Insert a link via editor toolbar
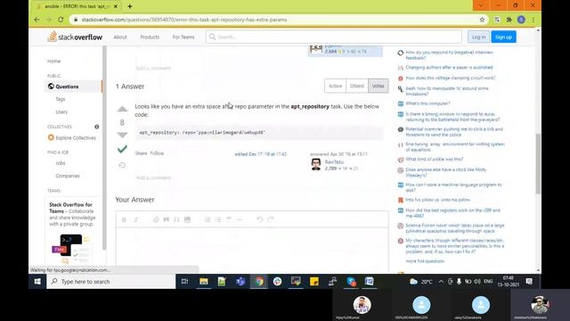570x321 pixels. pyautogui.click(x=156, y=219)
